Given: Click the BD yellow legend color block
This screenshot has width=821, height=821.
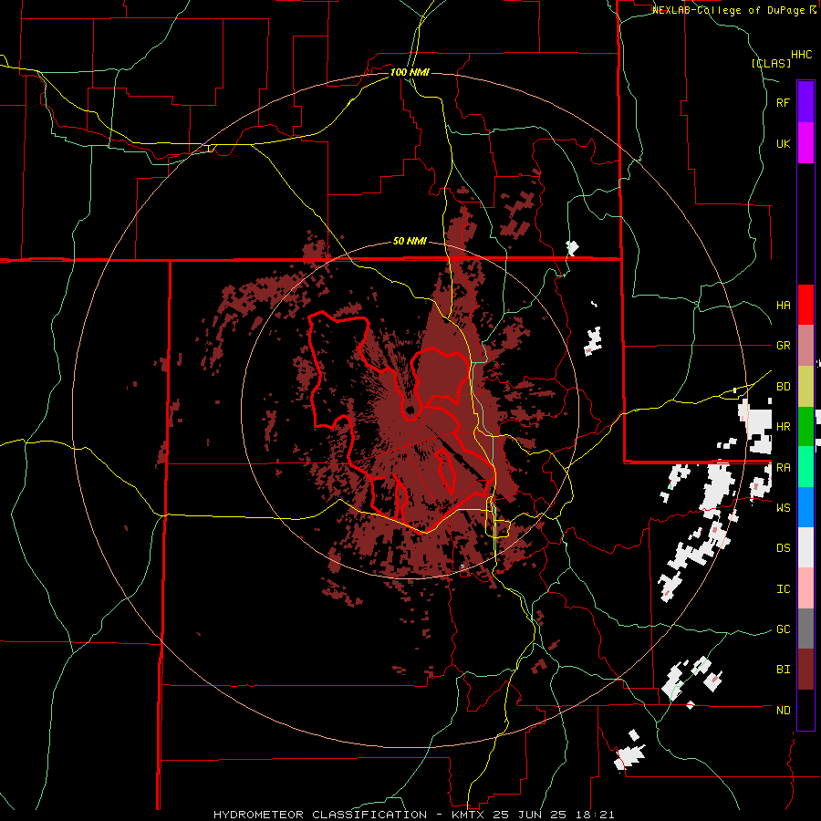Looking at the screenshot, I should pyautogui.click(x=805, y=387).
